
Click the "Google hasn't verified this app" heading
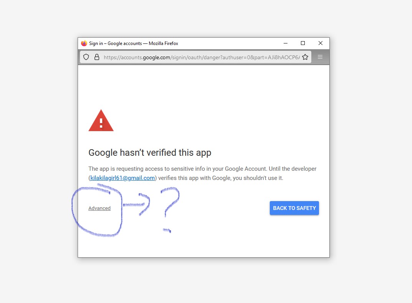point(150,153)
